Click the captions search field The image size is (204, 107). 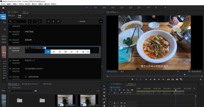[17, 21]
